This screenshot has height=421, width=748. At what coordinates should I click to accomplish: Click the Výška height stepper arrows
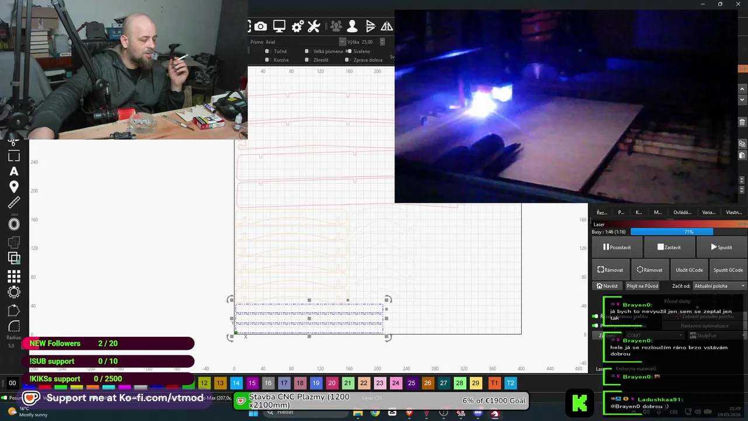coord(382,42)
